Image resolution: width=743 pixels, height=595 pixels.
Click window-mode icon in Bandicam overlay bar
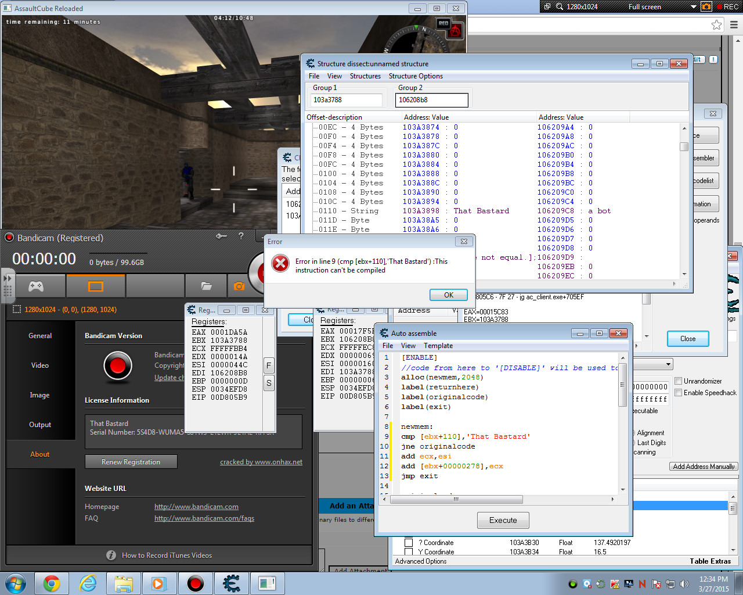(547, 6)
